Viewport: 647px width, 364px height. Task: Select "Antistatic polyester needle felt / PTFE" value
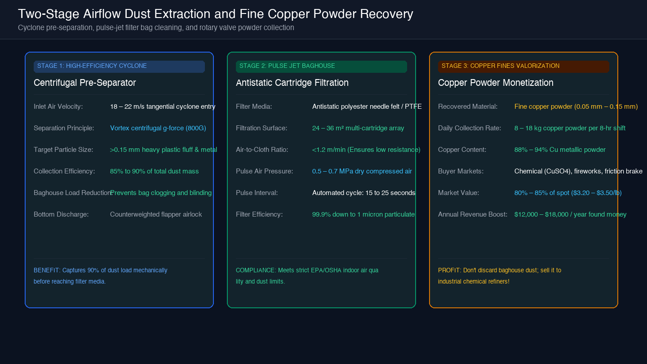[x=367, y=107]
